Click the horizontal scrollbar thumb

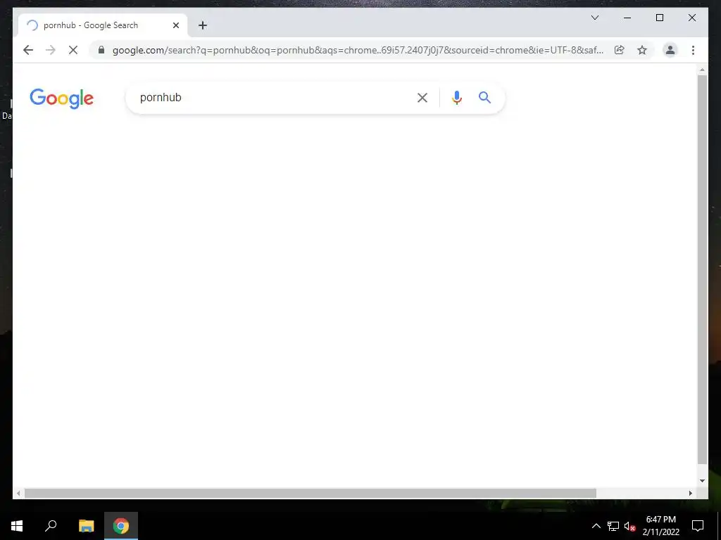pyautogui.click(x=311, y=493)
